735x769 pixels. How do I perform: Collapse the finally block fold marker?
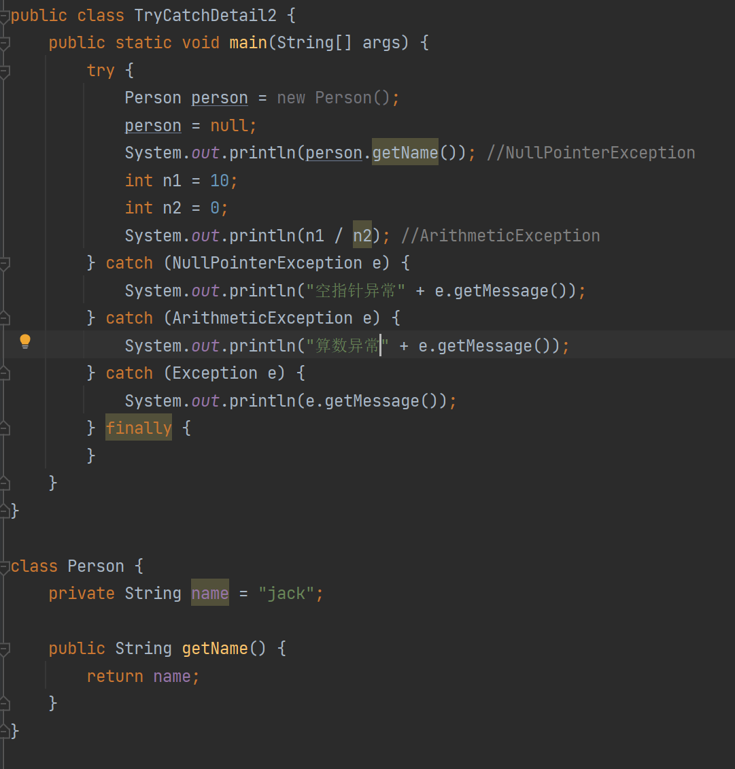point(4,428)
